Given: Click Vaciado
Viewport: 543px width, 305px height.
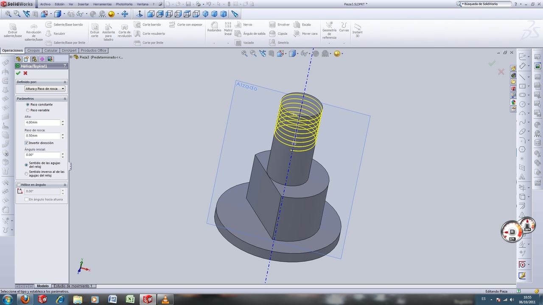Looking at the screenshot, I should tap(245, 43).
